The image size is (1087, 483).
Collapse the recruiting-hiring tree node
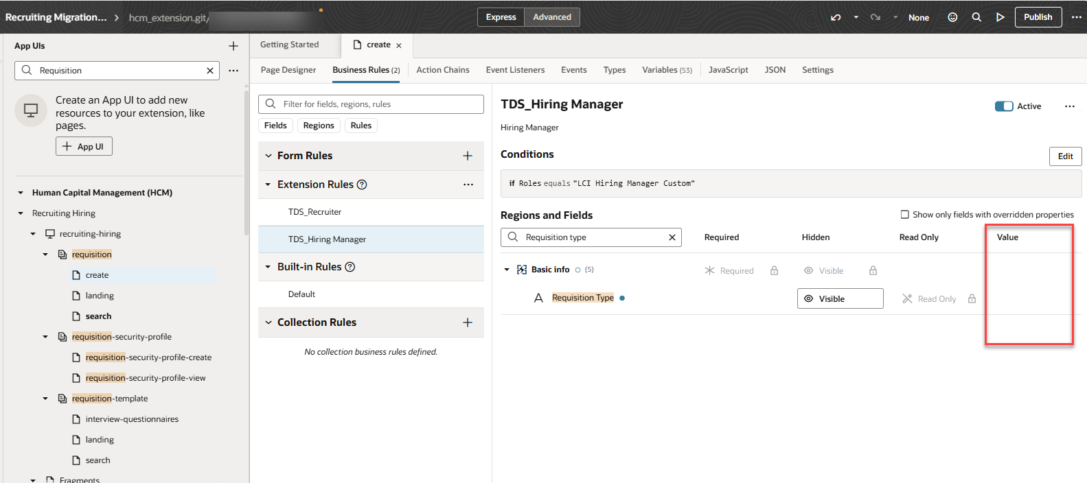(x=33, y=234)
